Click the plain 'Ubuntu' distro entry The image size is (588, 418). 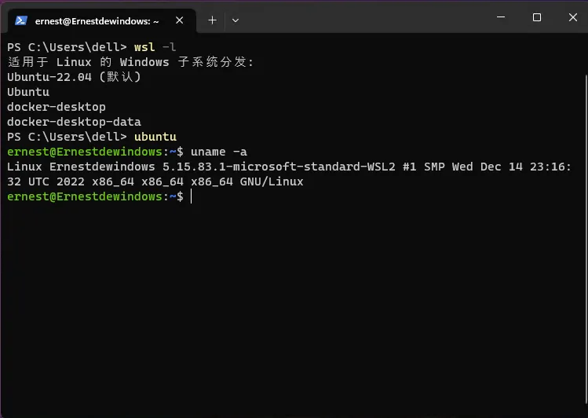pyautogui.click(x=28, y=92)
